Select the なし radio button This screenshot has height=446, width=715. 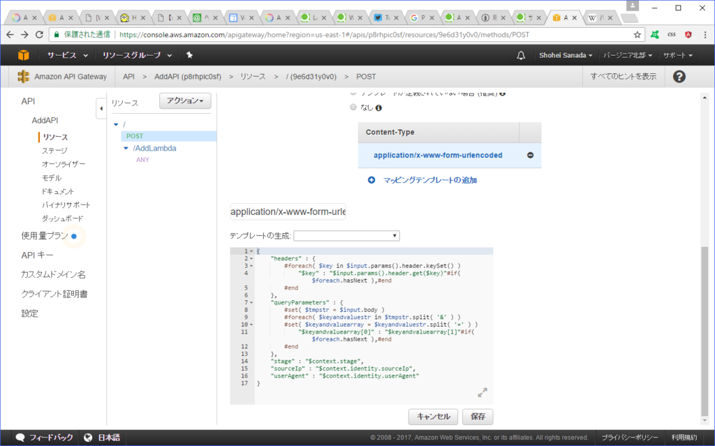coord(353,107)
